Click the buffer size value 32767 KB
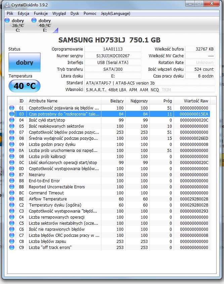The width and height of the screenshot is (224, 284). click(x=200, y=49)
